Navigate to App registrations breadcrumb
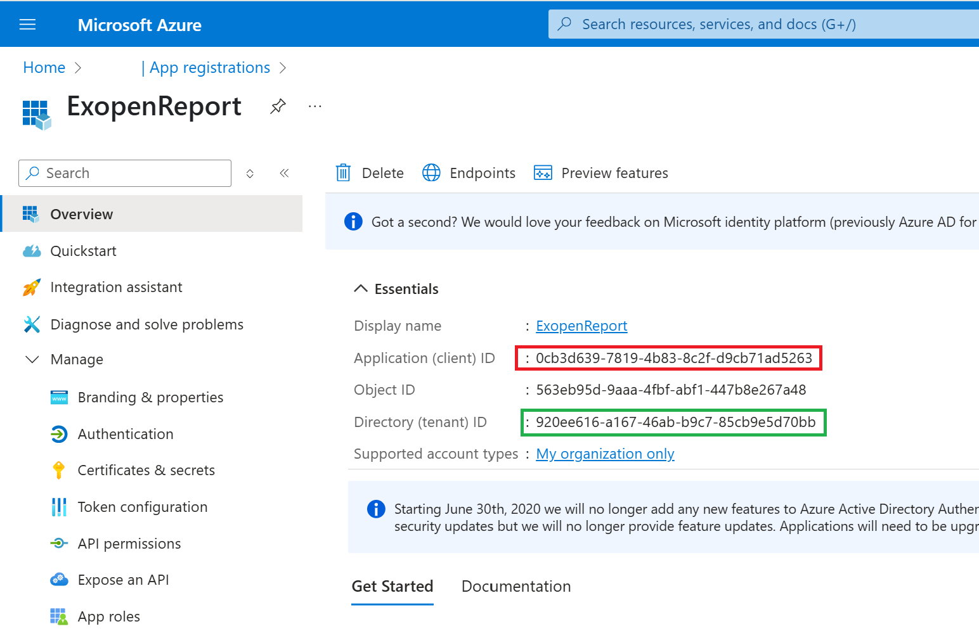 tap(209, 68)
